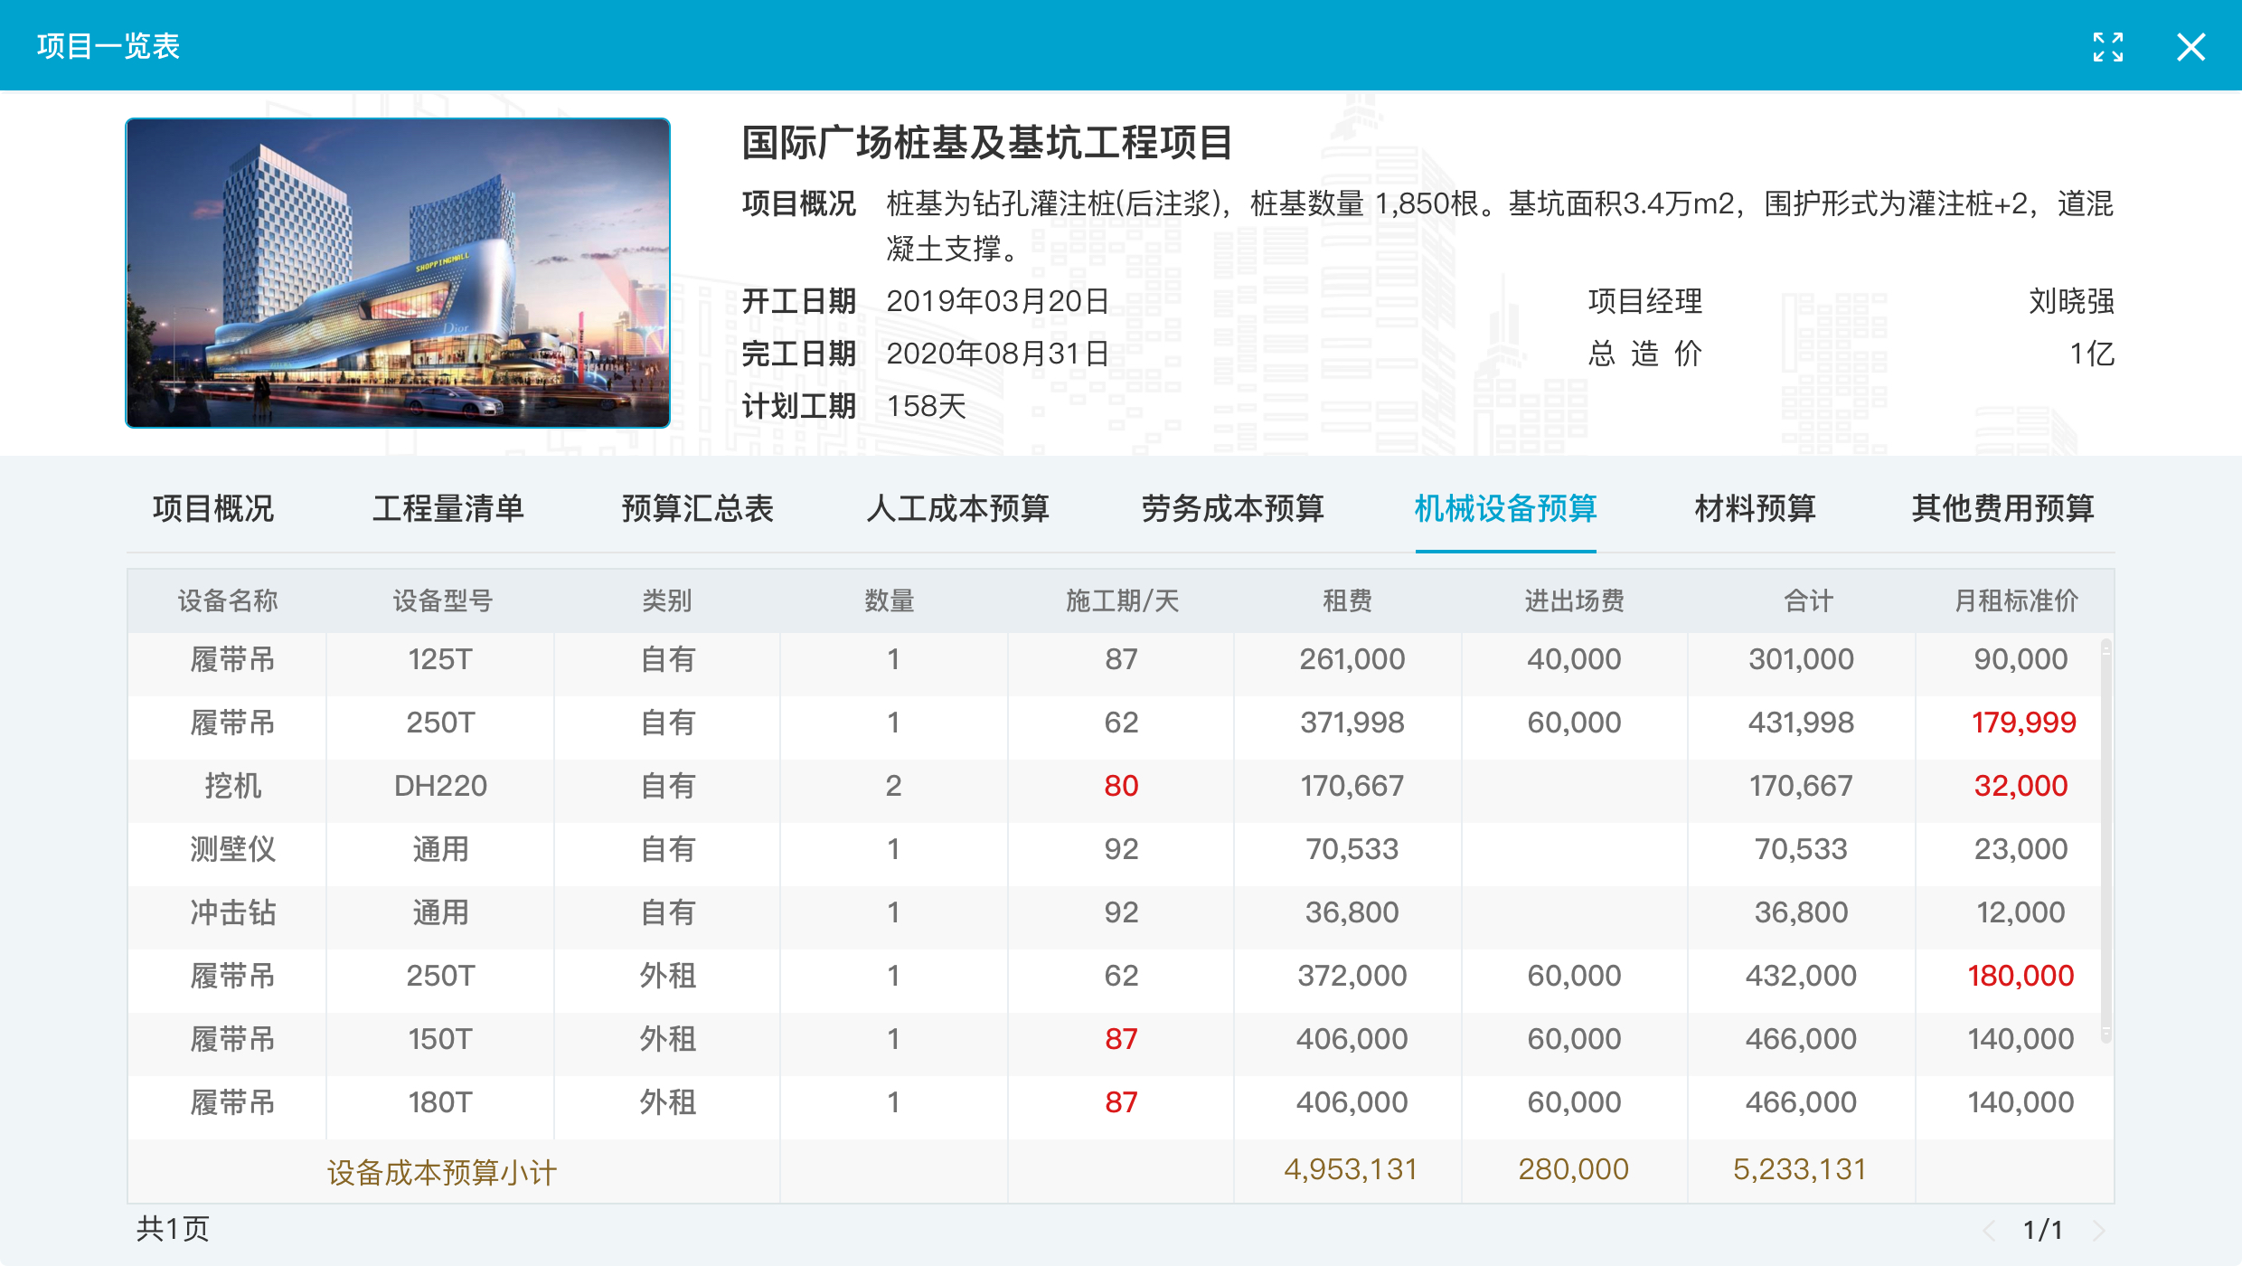The width and height of the screenshot is (2242, 1266).
Task: Click red 180,000 monthly rent value
Action: coord(2021,976)
